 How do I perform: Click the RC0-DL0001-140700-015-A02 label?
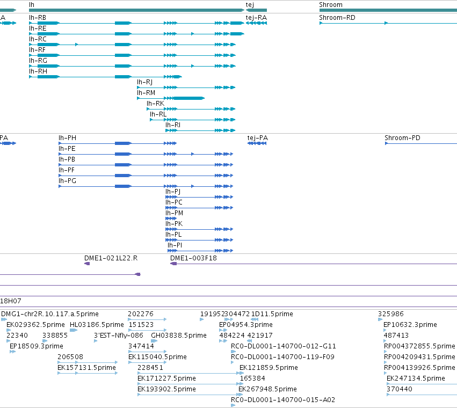pos(282,400)
